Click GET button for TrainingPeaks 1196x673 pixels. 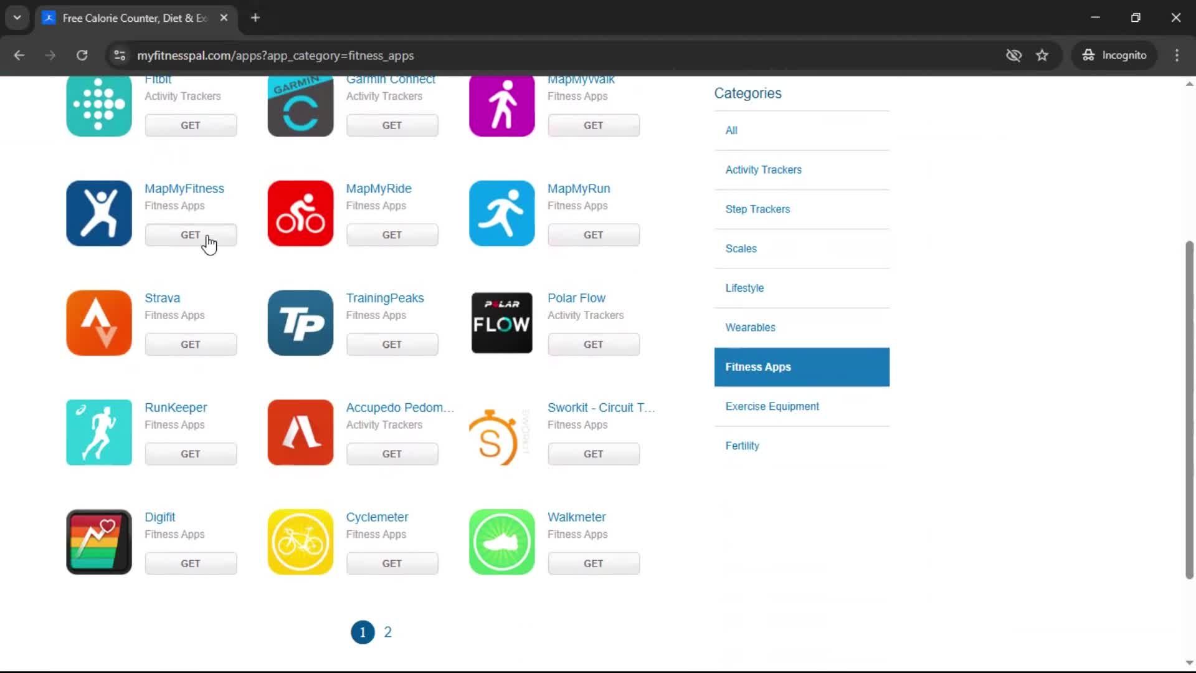(x=392, y=345)
